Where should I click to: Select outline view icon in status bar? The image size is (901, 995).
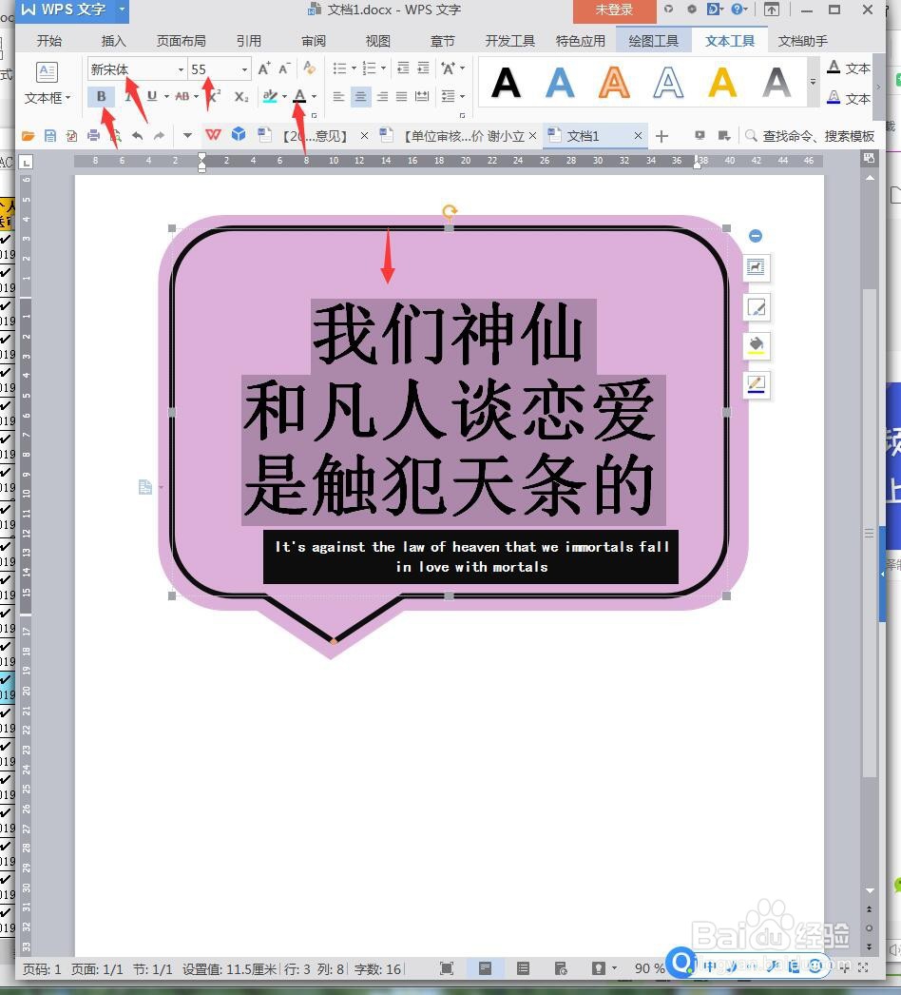(x=523, y=967)
